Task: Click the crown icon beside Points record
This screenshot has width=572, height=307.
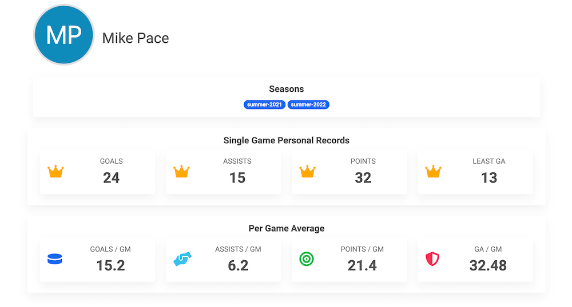Action: tap(307, 171)
